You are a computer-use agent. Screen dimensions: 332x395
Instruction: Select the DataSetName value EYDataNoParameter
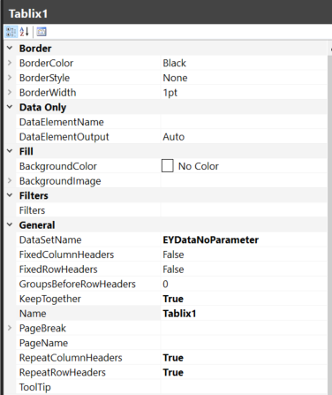(x=211, y=239)
